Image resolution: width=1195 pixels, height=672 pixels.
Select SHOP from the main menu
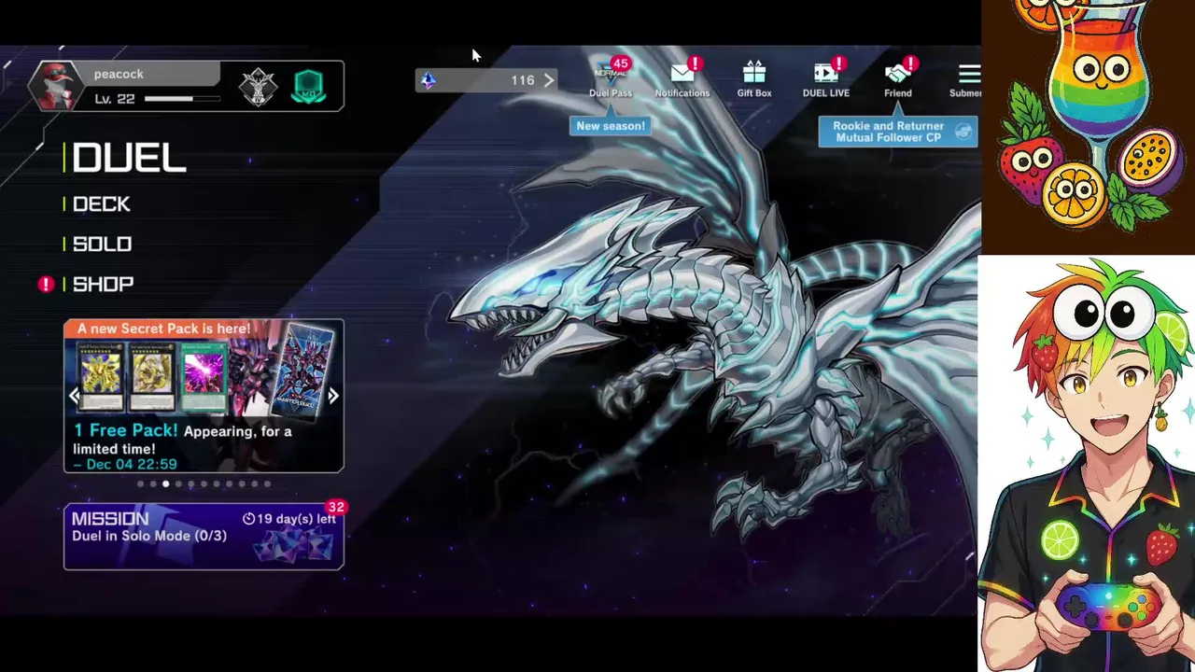[103, 285]
